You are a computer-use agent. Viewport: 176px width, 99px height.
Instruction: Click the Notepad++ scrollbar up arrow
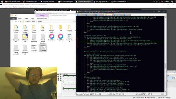point(165,17)
